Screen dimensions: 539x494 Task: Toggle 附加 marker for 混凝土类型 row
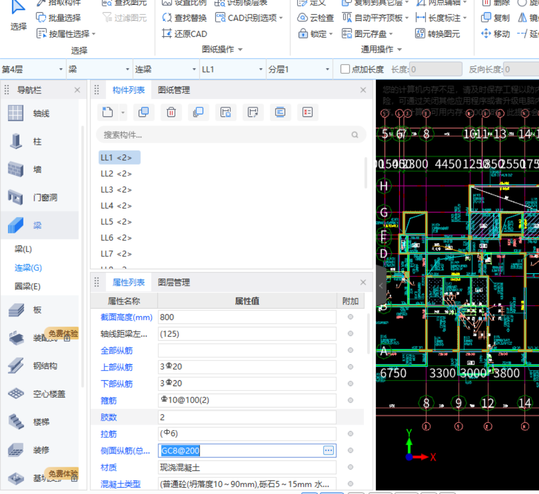[x=350, y=483]
